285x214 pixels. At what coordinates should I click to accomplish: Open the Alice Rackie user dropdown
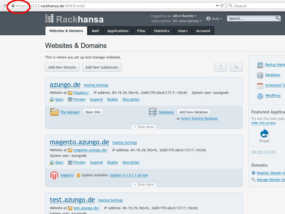(x=185, y=16)
